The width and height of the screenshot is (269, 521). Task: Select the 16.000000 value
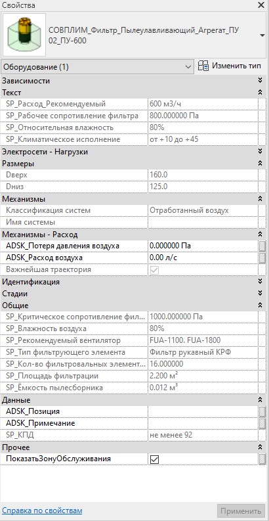pos(167,364)
